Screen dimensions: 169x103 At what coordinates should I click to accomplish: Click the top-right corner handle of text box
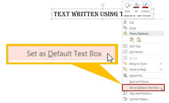pos(154,9)
